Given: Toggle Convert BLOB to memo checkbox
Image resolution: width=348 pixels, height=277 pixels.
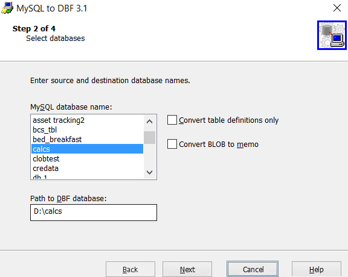Looking at the screenshot, I should (172, 144).
